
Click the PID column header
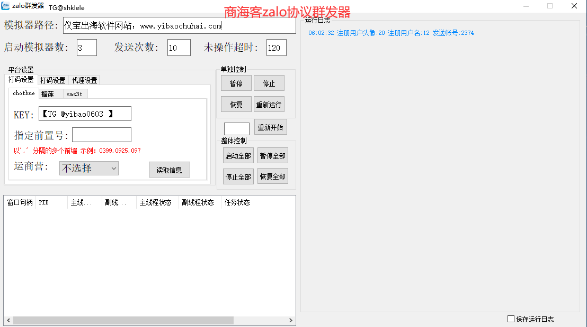tap(52, 202)
